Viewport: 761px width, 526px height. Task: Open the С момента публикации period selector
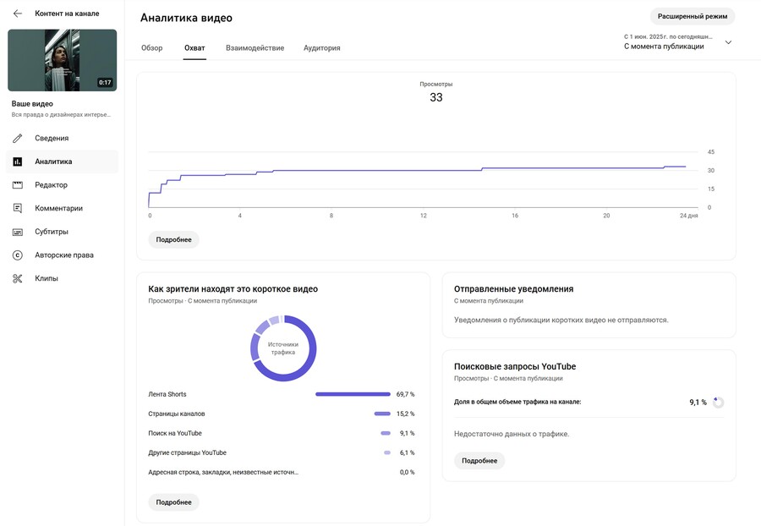point(677,42)
